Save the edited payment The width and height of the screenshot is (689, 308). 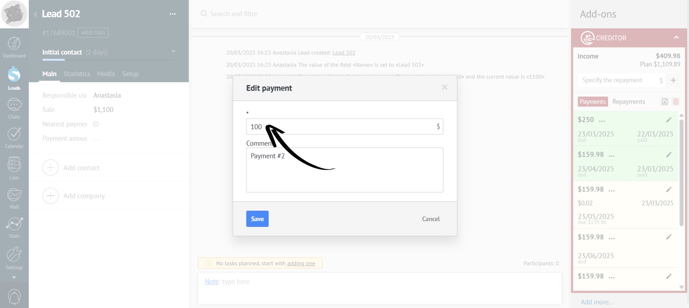[x=257, y=219]
